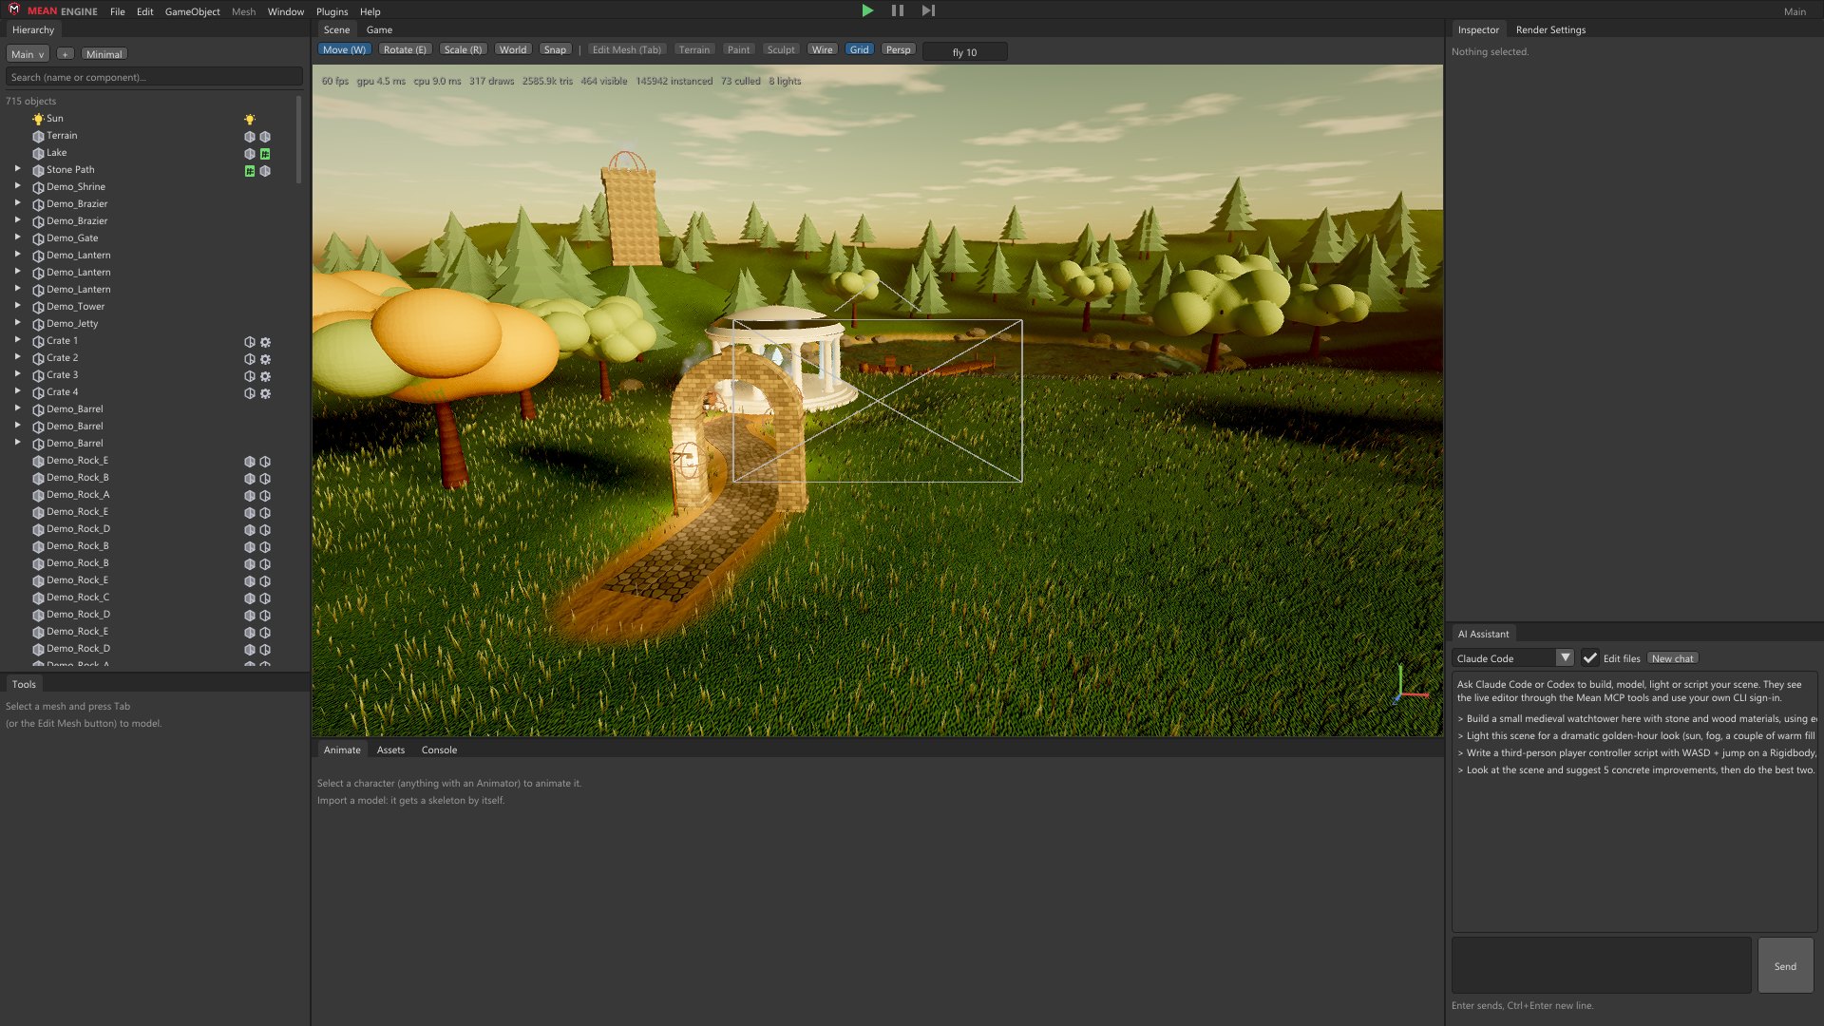Toggle Wire display mode
1824x1026 pixels.
(x=822, y=49)
